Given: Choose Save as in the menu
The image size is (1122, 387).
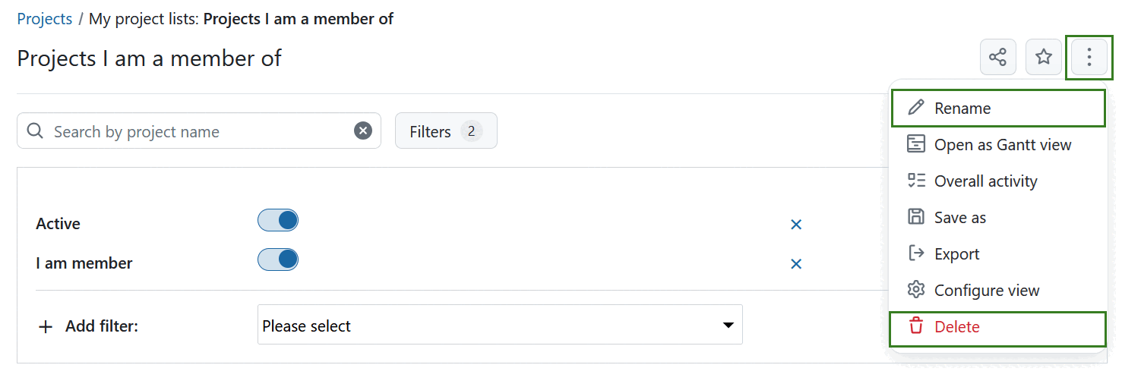Looking at the screenshot, I should [959, 218].
